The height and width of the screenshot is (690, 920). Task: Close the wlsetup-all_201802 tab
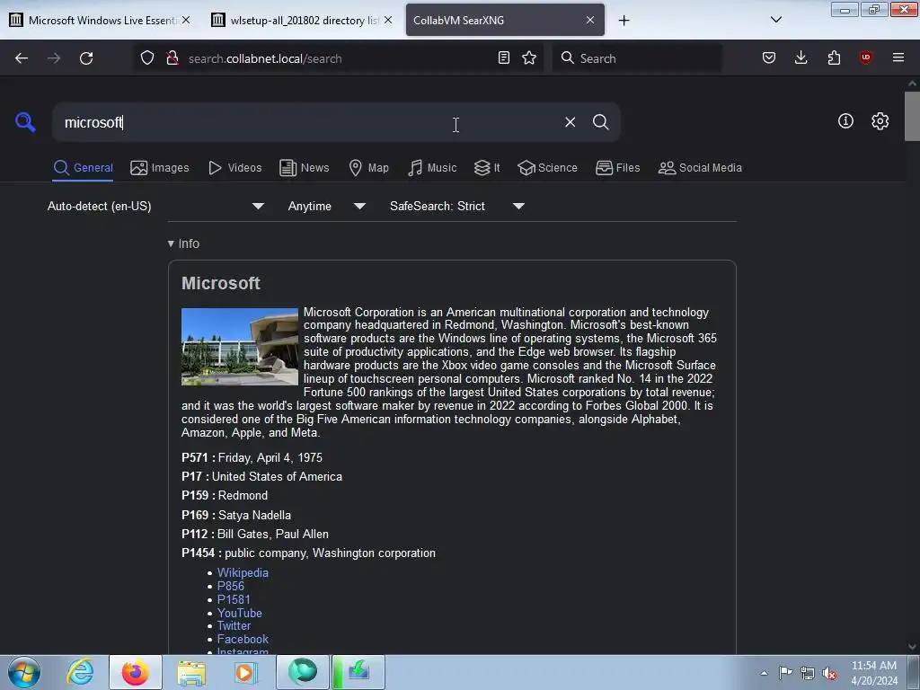coord(388,20)
